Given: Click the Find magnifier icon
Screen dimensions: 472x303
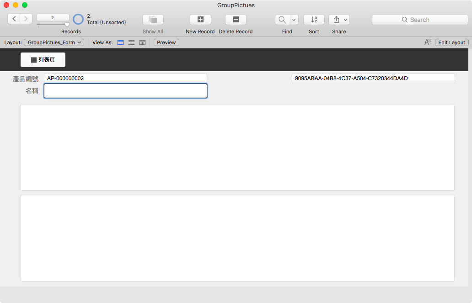Looking at the screenshot, I should [282, 20].
